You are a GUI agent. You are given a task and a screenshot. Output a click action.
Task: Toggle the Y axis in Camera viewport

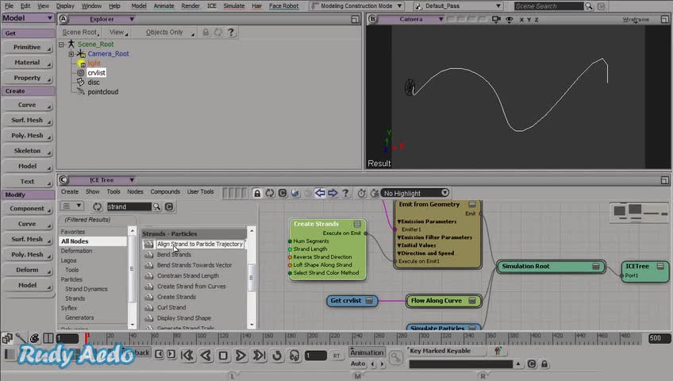point(529,20)
